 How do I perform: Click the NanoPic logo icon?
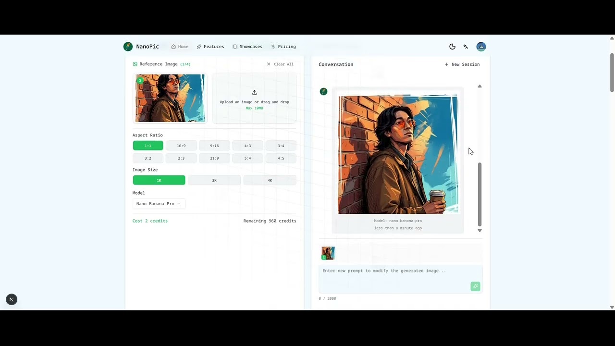[128, 47]
